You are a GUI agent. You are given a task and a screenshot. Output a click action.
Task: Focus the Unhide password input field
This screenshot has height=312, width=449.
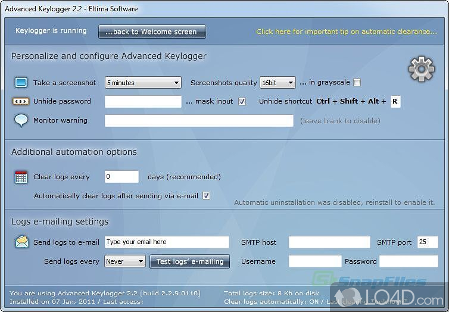click(x=143, y=102)
